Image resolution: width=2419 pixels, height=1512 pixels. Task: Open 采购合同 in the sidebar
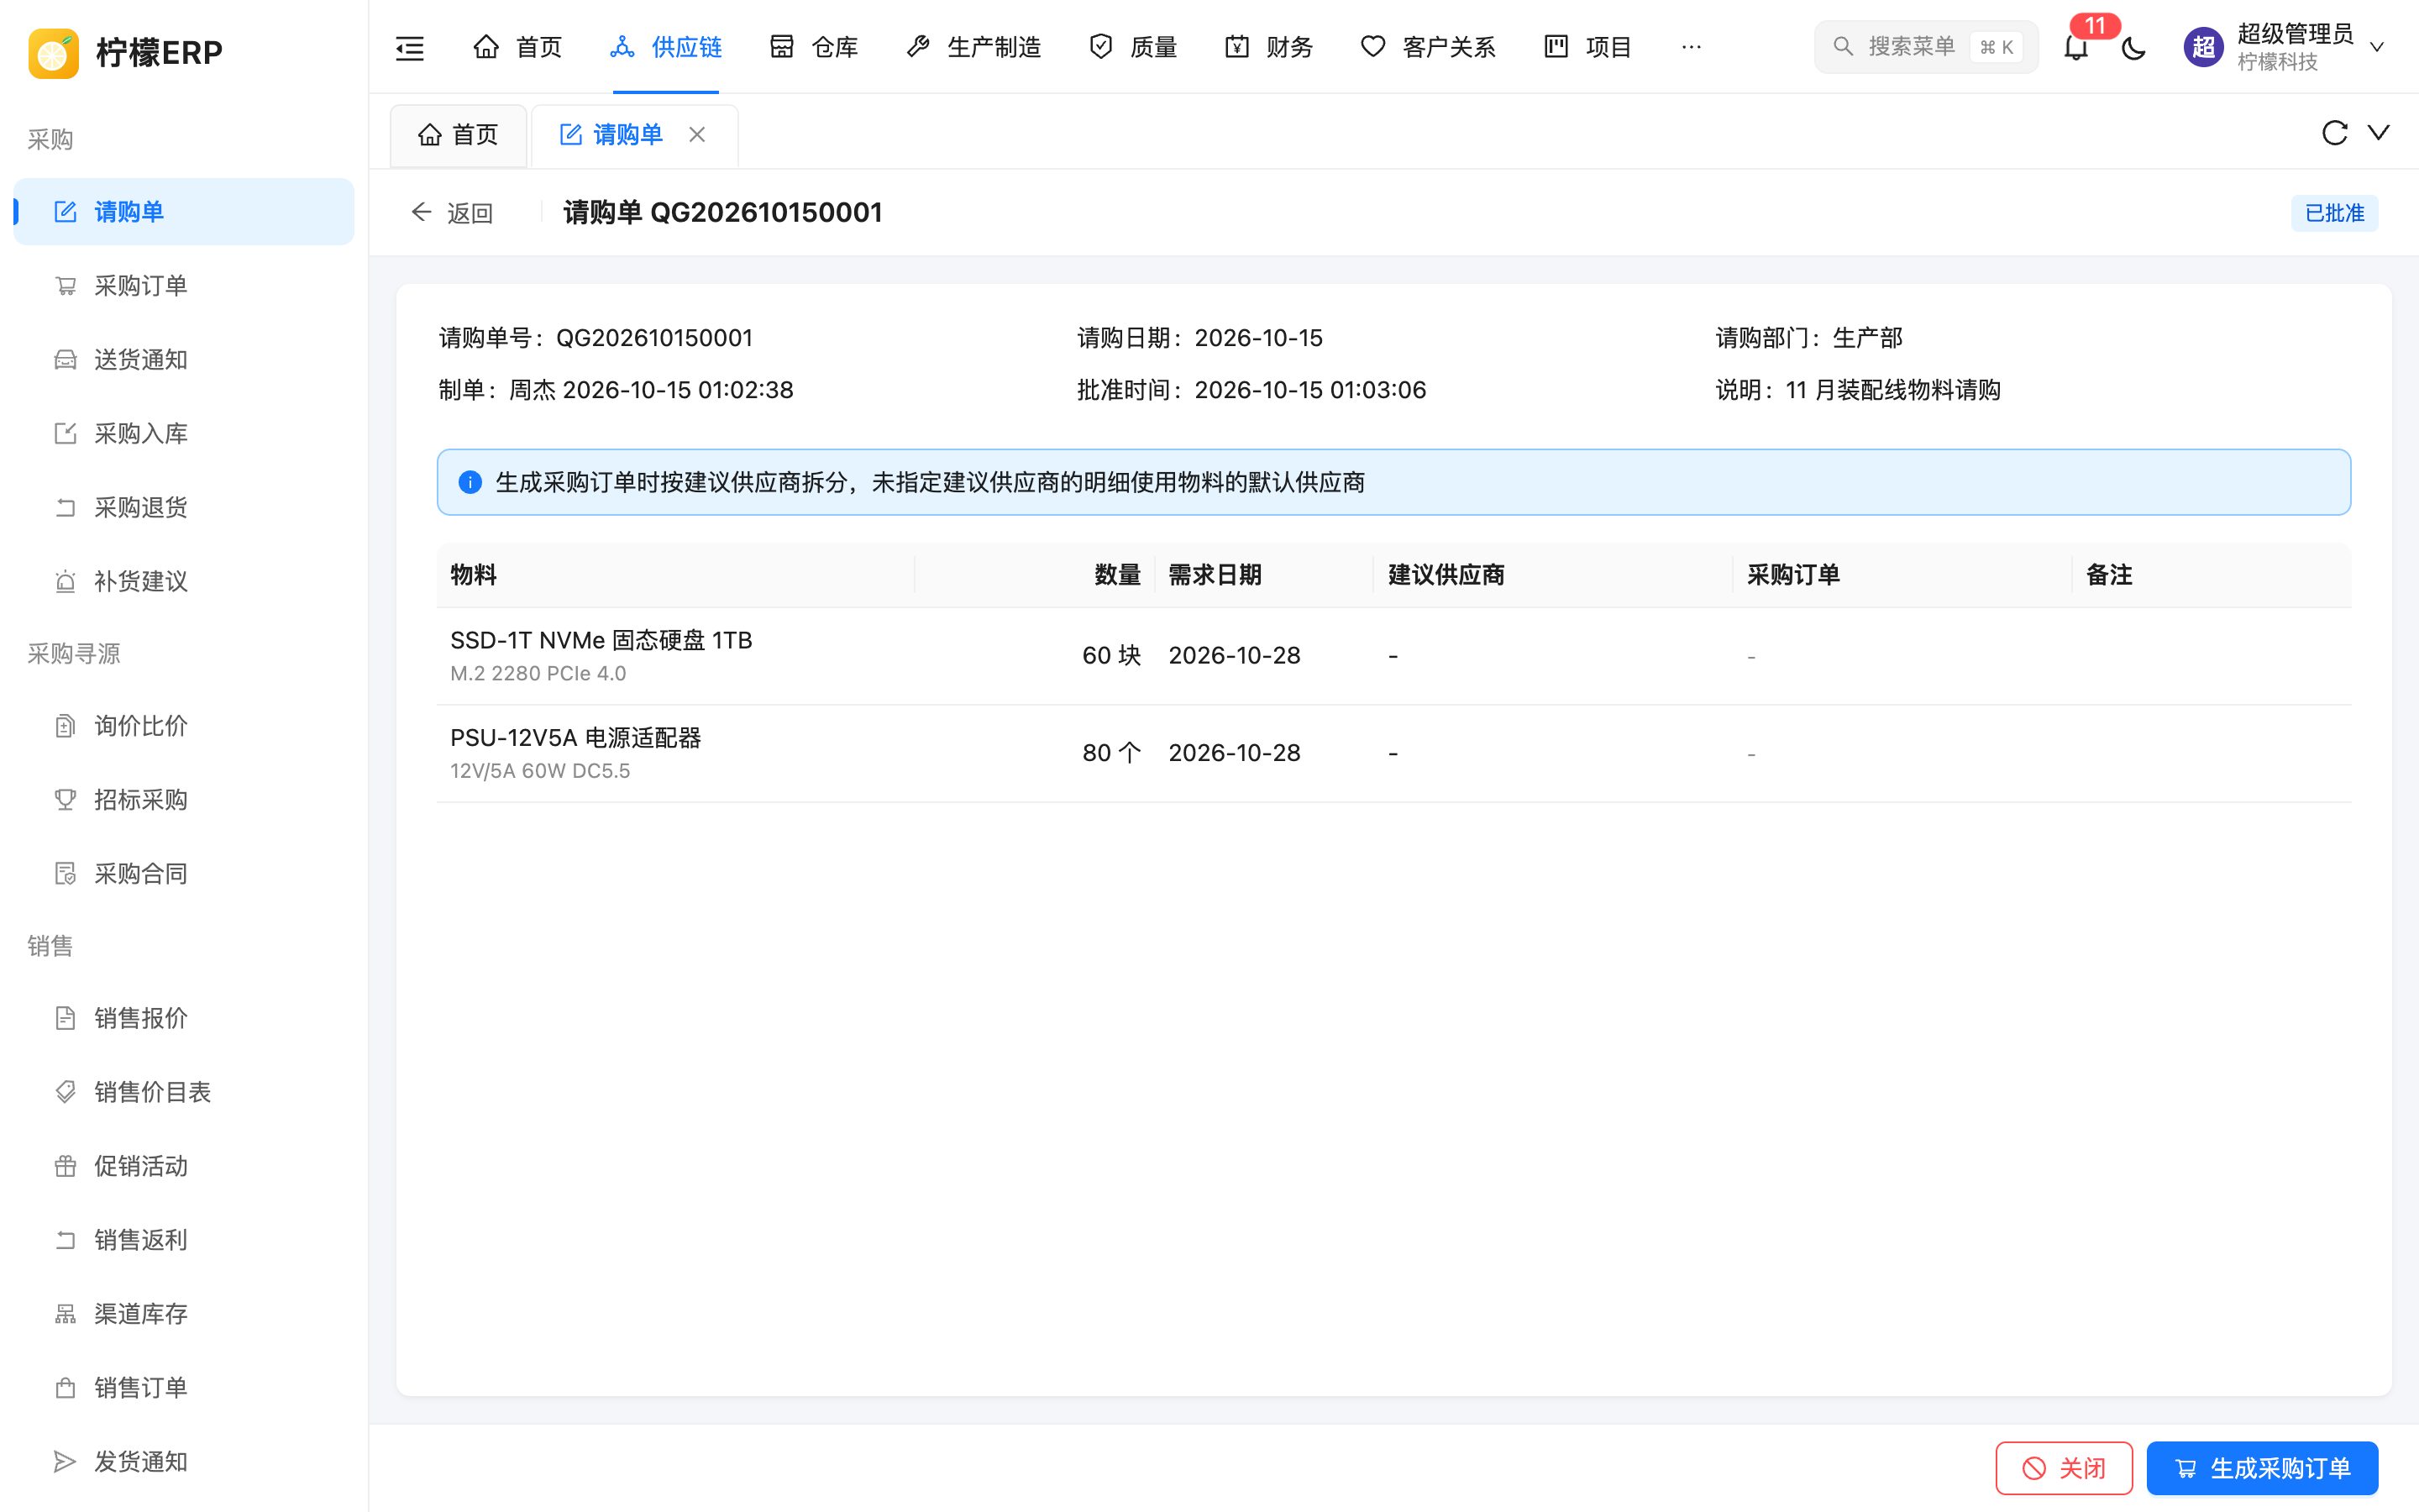[184, 874]
